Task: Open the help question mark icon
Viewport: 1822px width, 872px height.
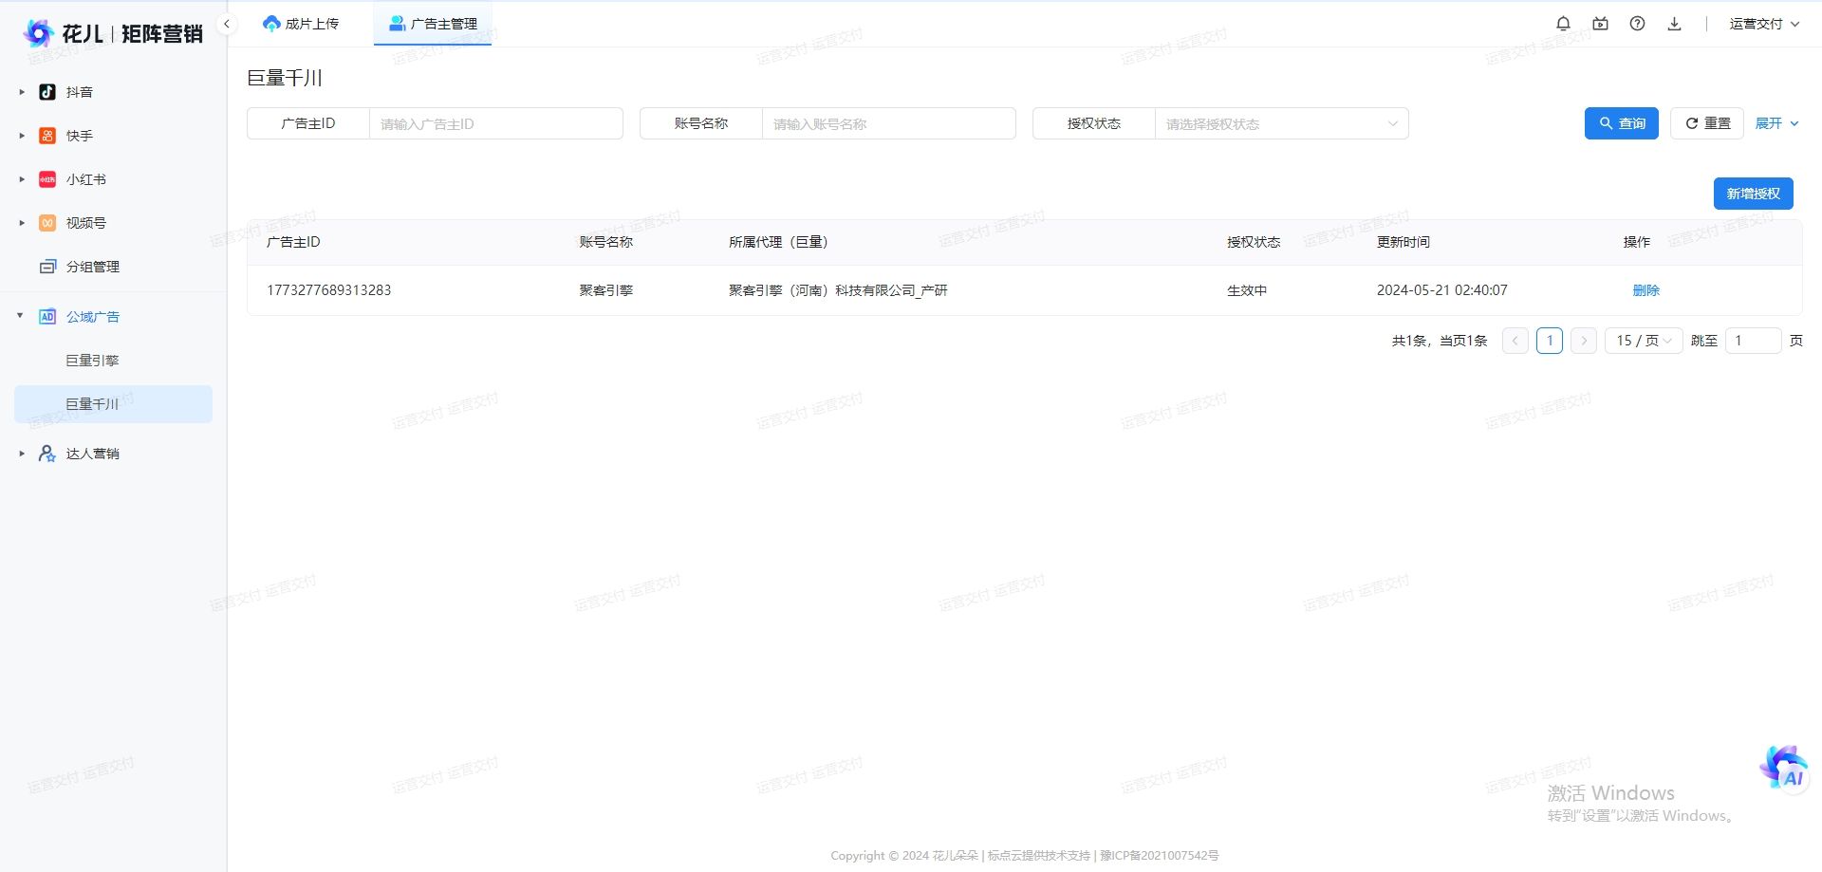Action: point(1637,24)
